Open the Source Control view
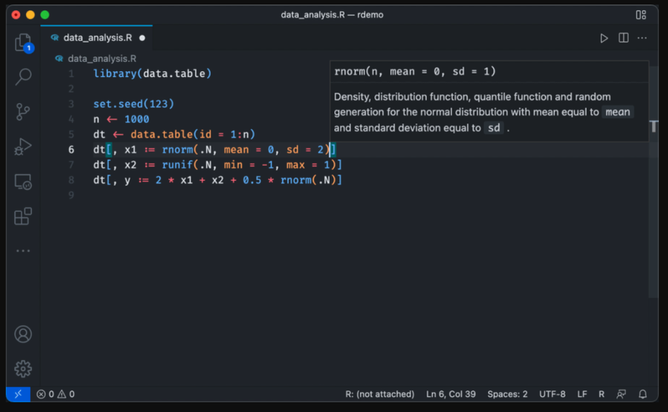This screenshot has width=668, height=412. (23, 112)
